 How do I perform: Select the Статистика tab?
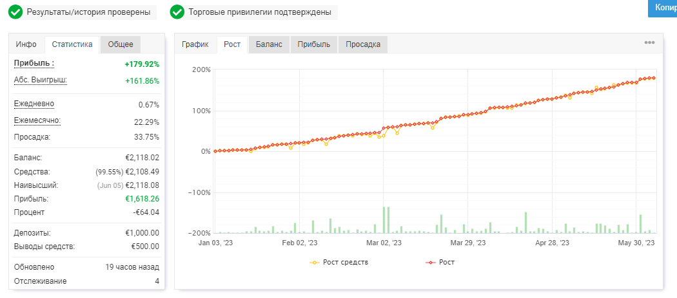(72, 44)
